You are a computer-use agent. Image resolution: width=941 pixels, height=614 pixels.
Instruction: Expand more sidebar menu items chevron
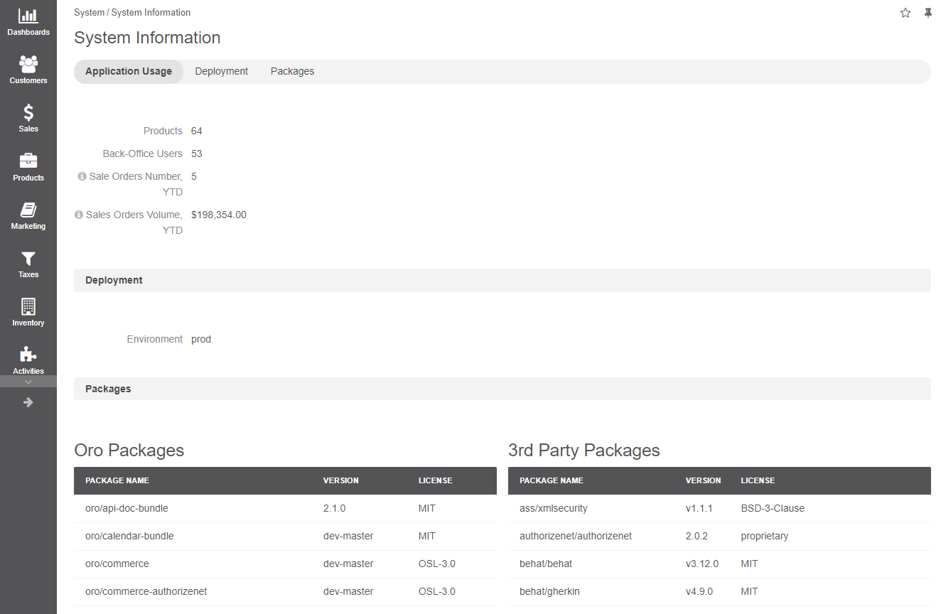28,382
